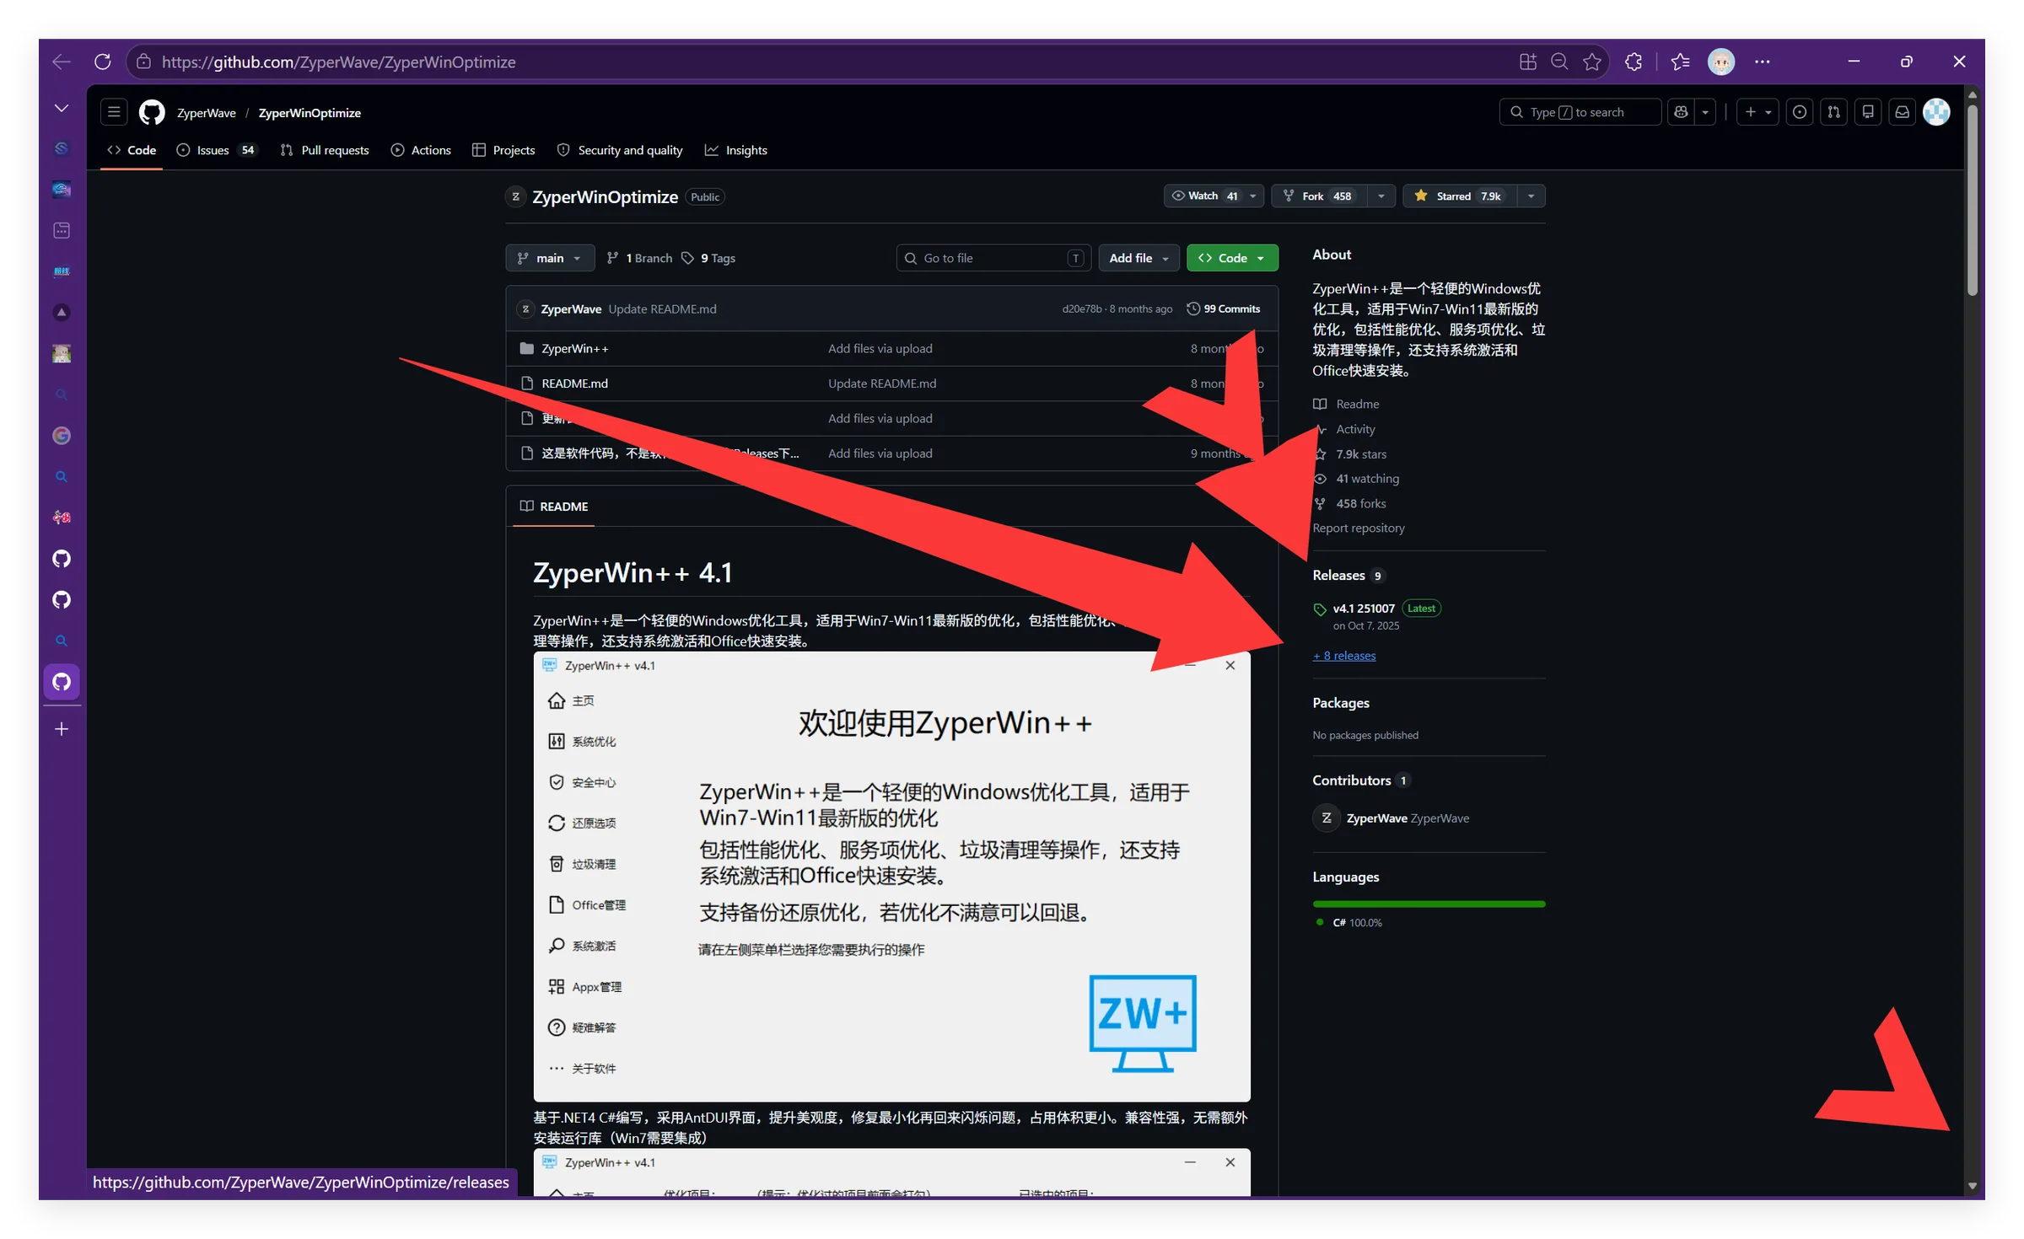This screenshot has height=1239, width=2024.
Task: Select the README tab above the document
Action: tap(554, 507)
